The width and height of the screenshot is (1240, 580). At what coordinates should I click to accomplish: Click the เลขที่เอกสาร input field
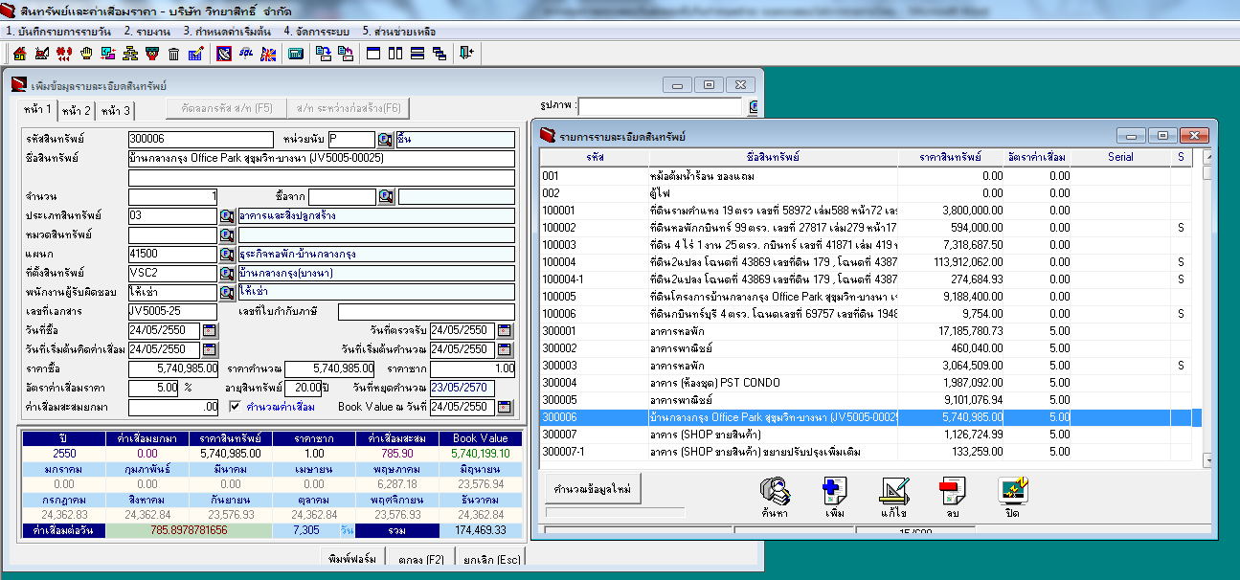(x=172, y=312)
